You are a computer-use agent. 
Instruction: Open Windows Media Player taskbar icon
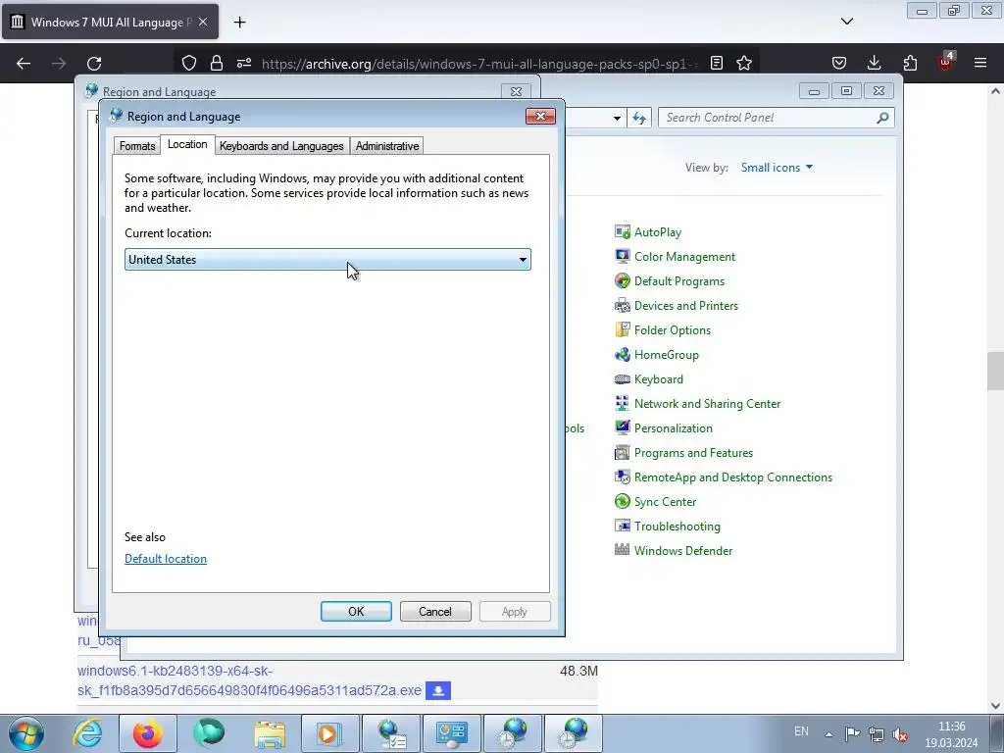click(x=329, y=733)
